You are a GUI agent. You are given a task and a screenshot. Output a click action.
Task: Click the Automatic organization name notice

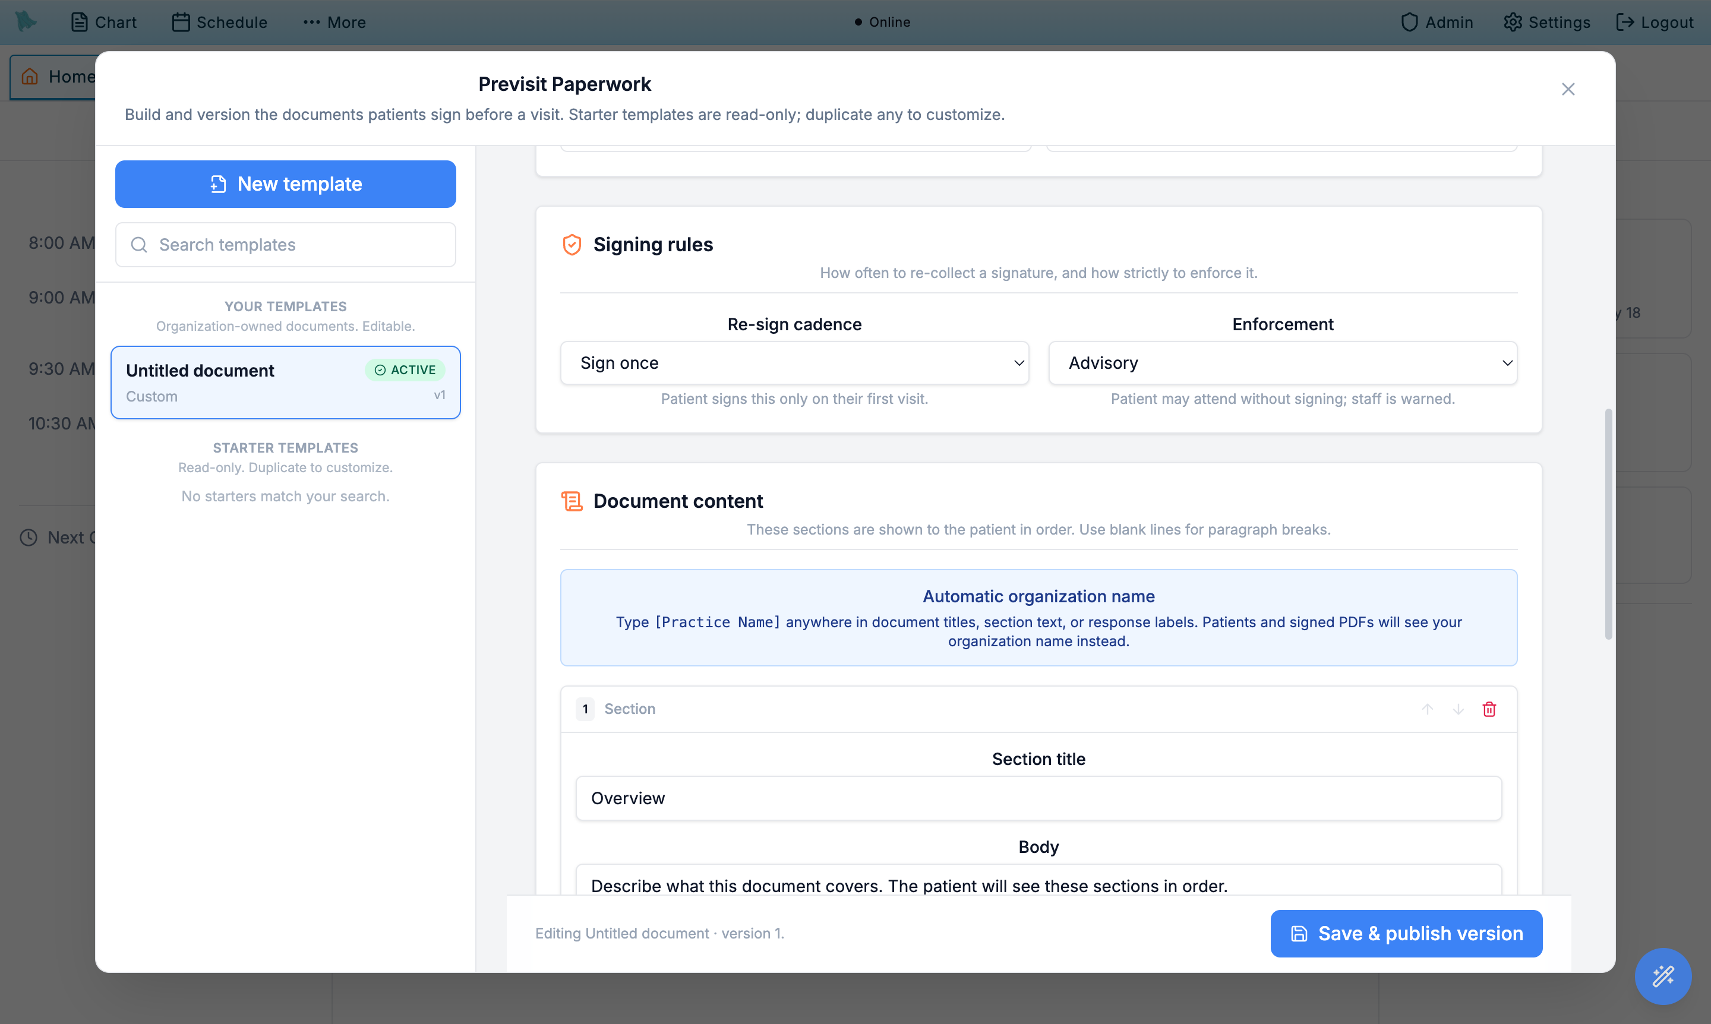click(1038, 618)
